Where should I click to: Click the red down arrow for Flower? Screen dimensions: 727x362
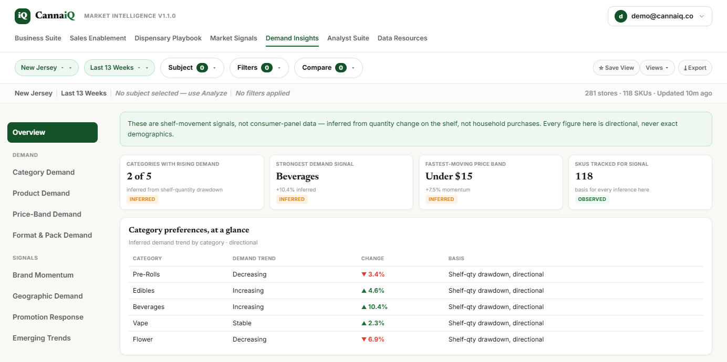point(363,339)
